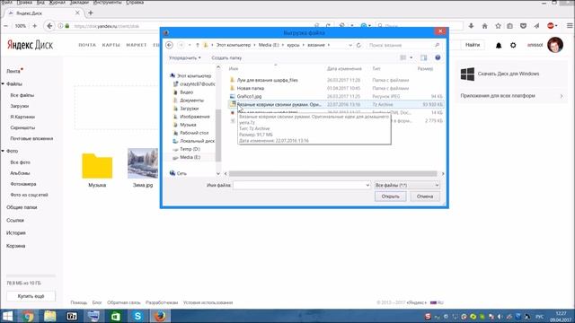Click the Windows Start button

point(7,316)
